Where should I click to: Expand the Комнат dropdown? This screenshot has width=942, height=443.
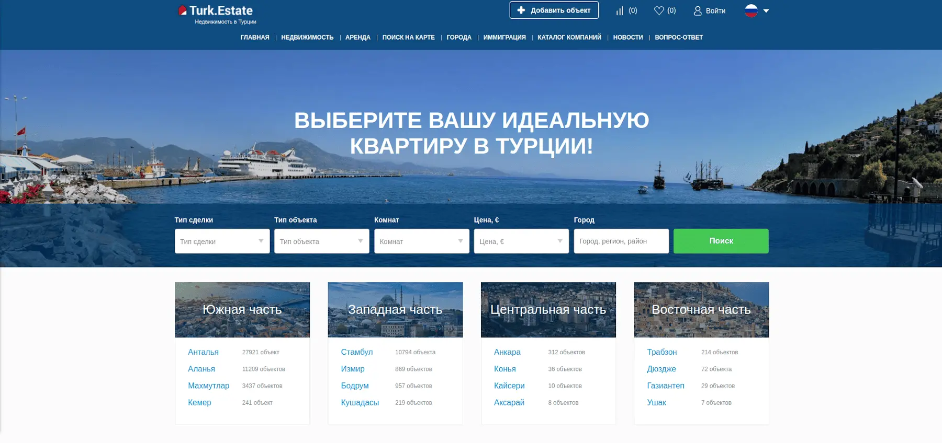click(x=422, y=241)
